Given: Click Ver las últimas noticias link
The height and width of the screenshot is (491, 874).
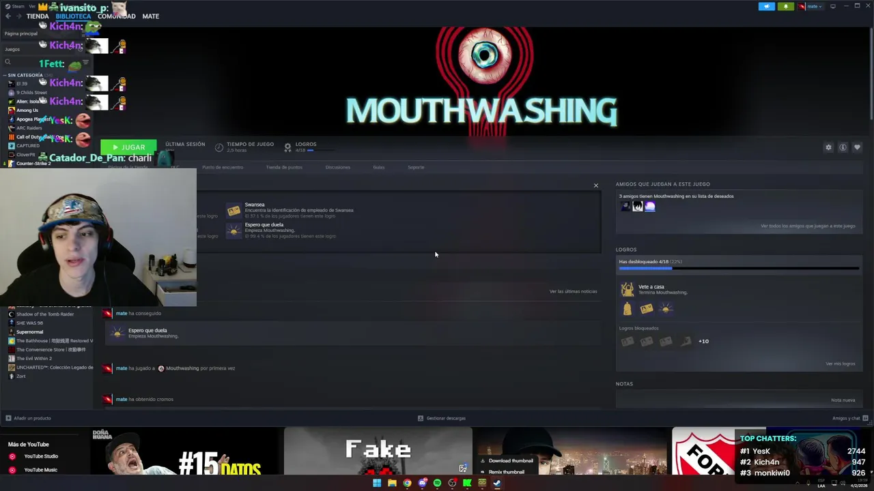Looking at the screenshot, I should (x=573, y=291).
